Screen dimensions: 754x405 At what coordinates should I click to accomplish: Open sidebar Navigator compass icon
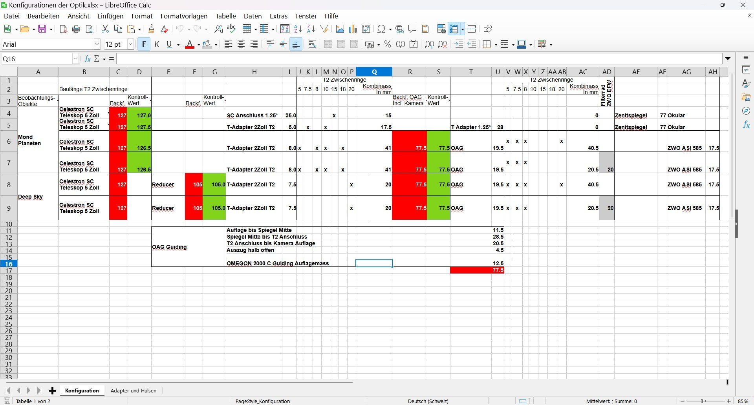(x=746, y=111)
